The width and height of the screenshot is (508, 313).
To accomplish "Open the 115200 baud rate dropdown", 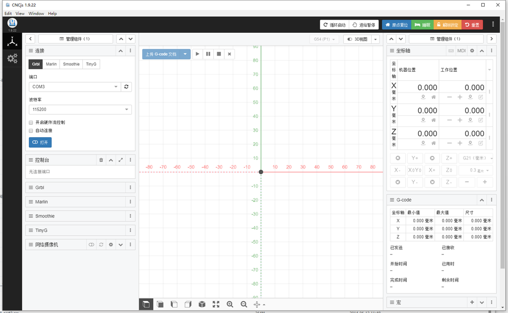I will 80,109.
